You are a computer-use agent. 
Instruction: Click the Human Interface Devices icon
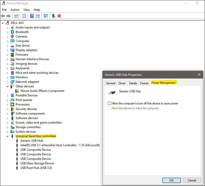[x=12, y=59]
